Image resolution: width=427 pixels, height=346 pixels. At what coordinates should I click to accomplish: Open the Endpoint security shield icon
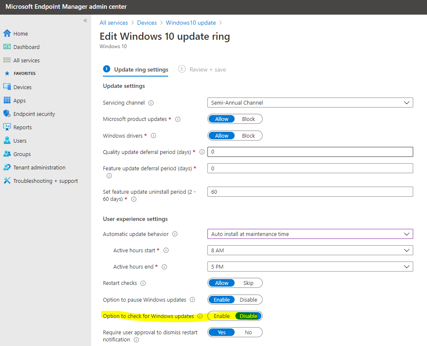coord(7,113)
